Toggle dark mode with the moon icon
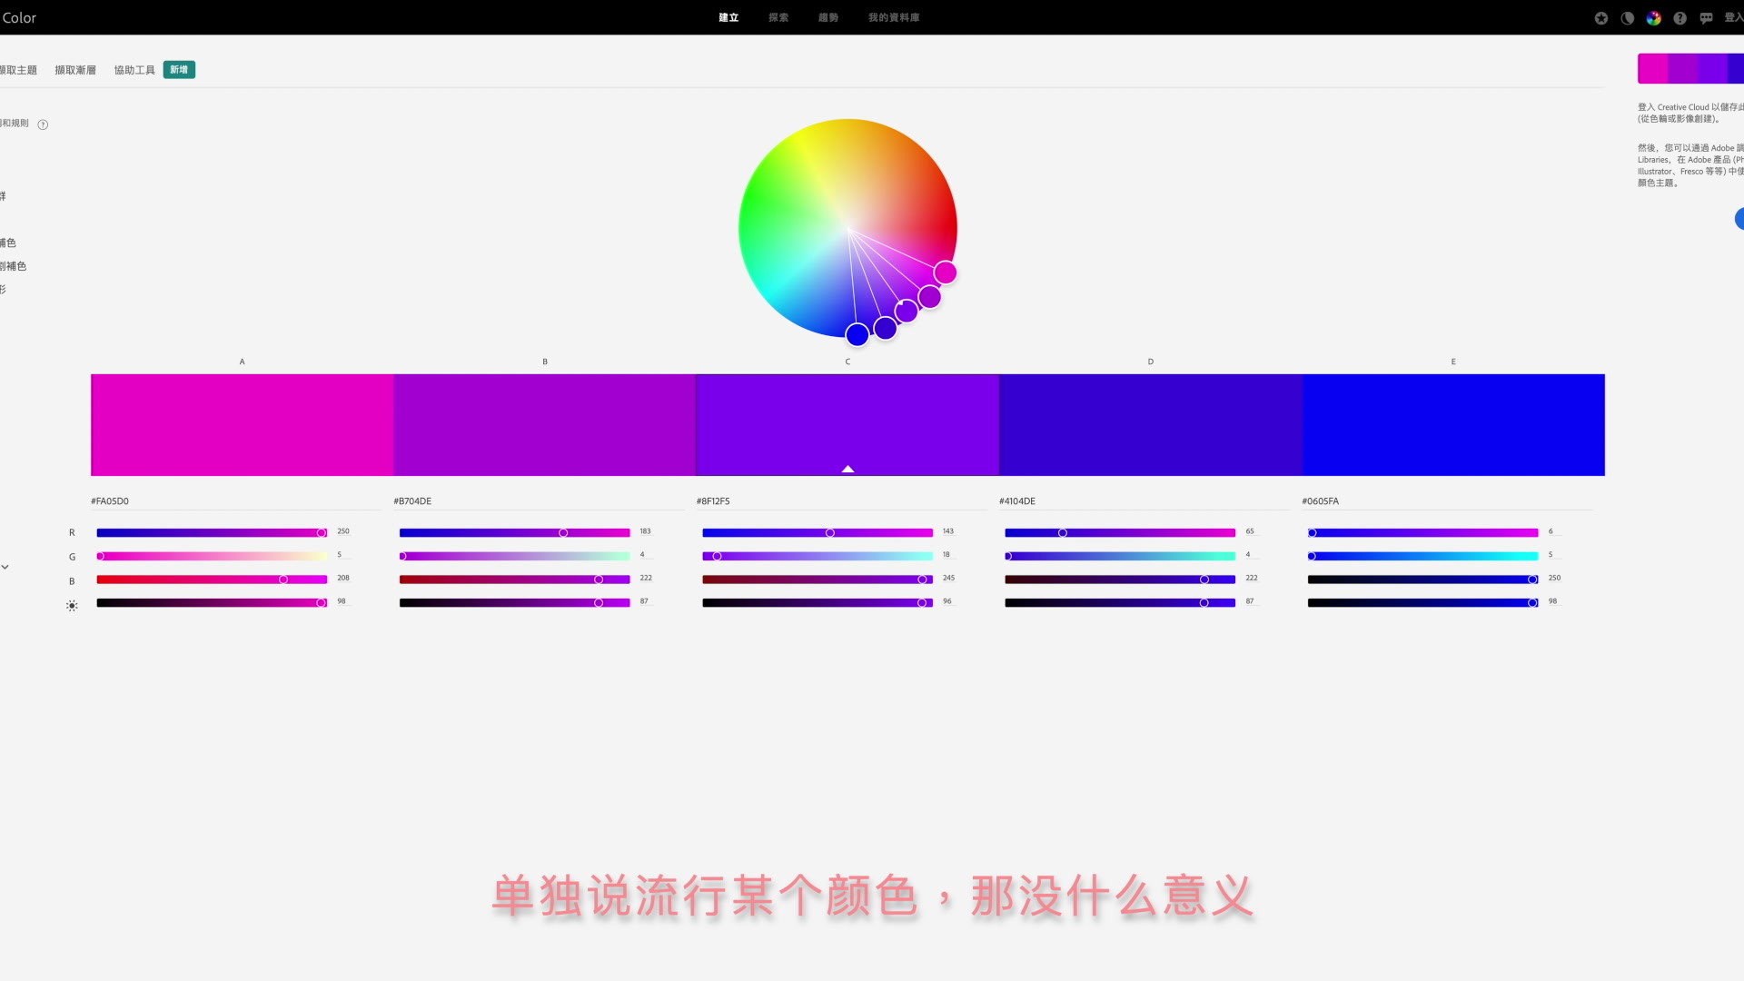1744x981 pixels. [1628, 18]
